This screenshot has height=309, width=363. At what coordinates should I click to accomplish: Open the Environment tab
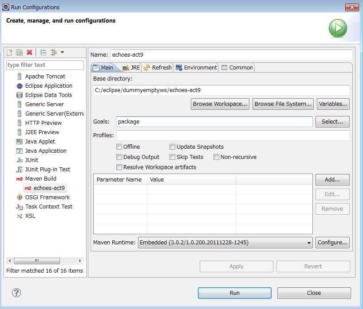(197, 68)
